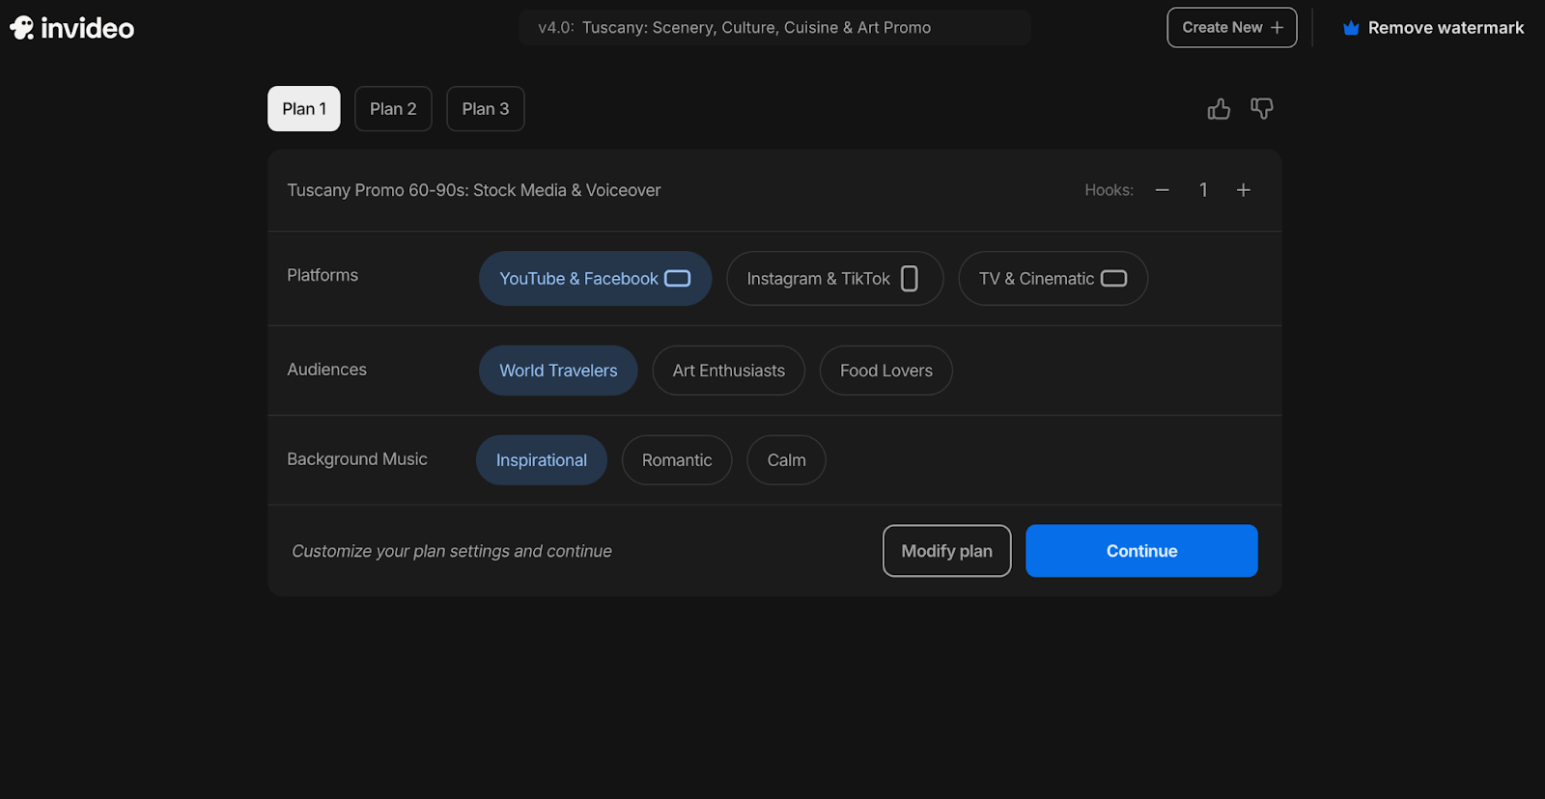Click the invideo logo
This screenshot has width=1545, height=799.
72,28
